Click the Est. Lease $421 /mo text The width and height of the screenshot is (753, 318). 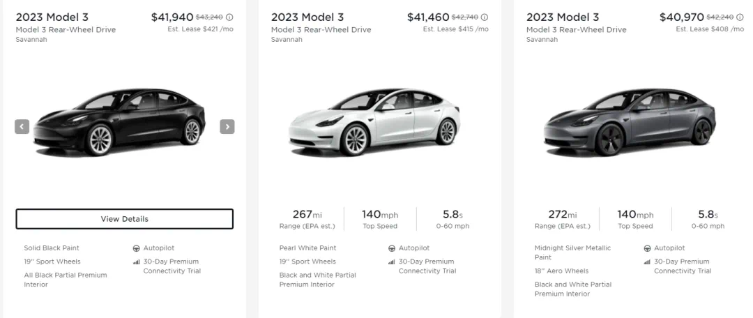click(200, 29)
